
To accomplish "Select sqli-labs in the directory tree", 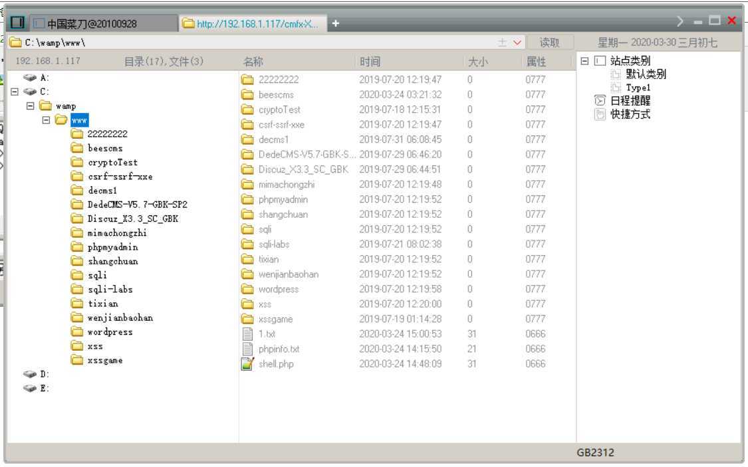I will 110,289.
